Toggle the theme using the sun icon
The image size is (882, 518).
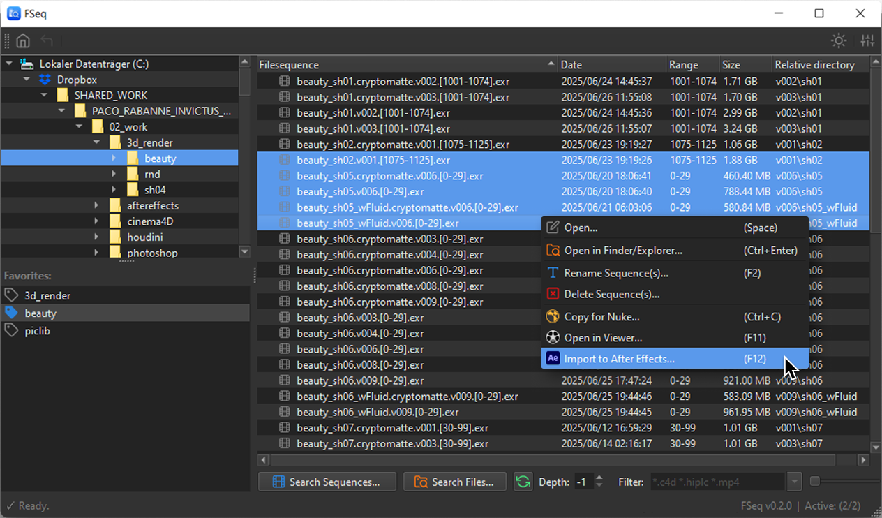pyautogui.click(x=839, y=40)
